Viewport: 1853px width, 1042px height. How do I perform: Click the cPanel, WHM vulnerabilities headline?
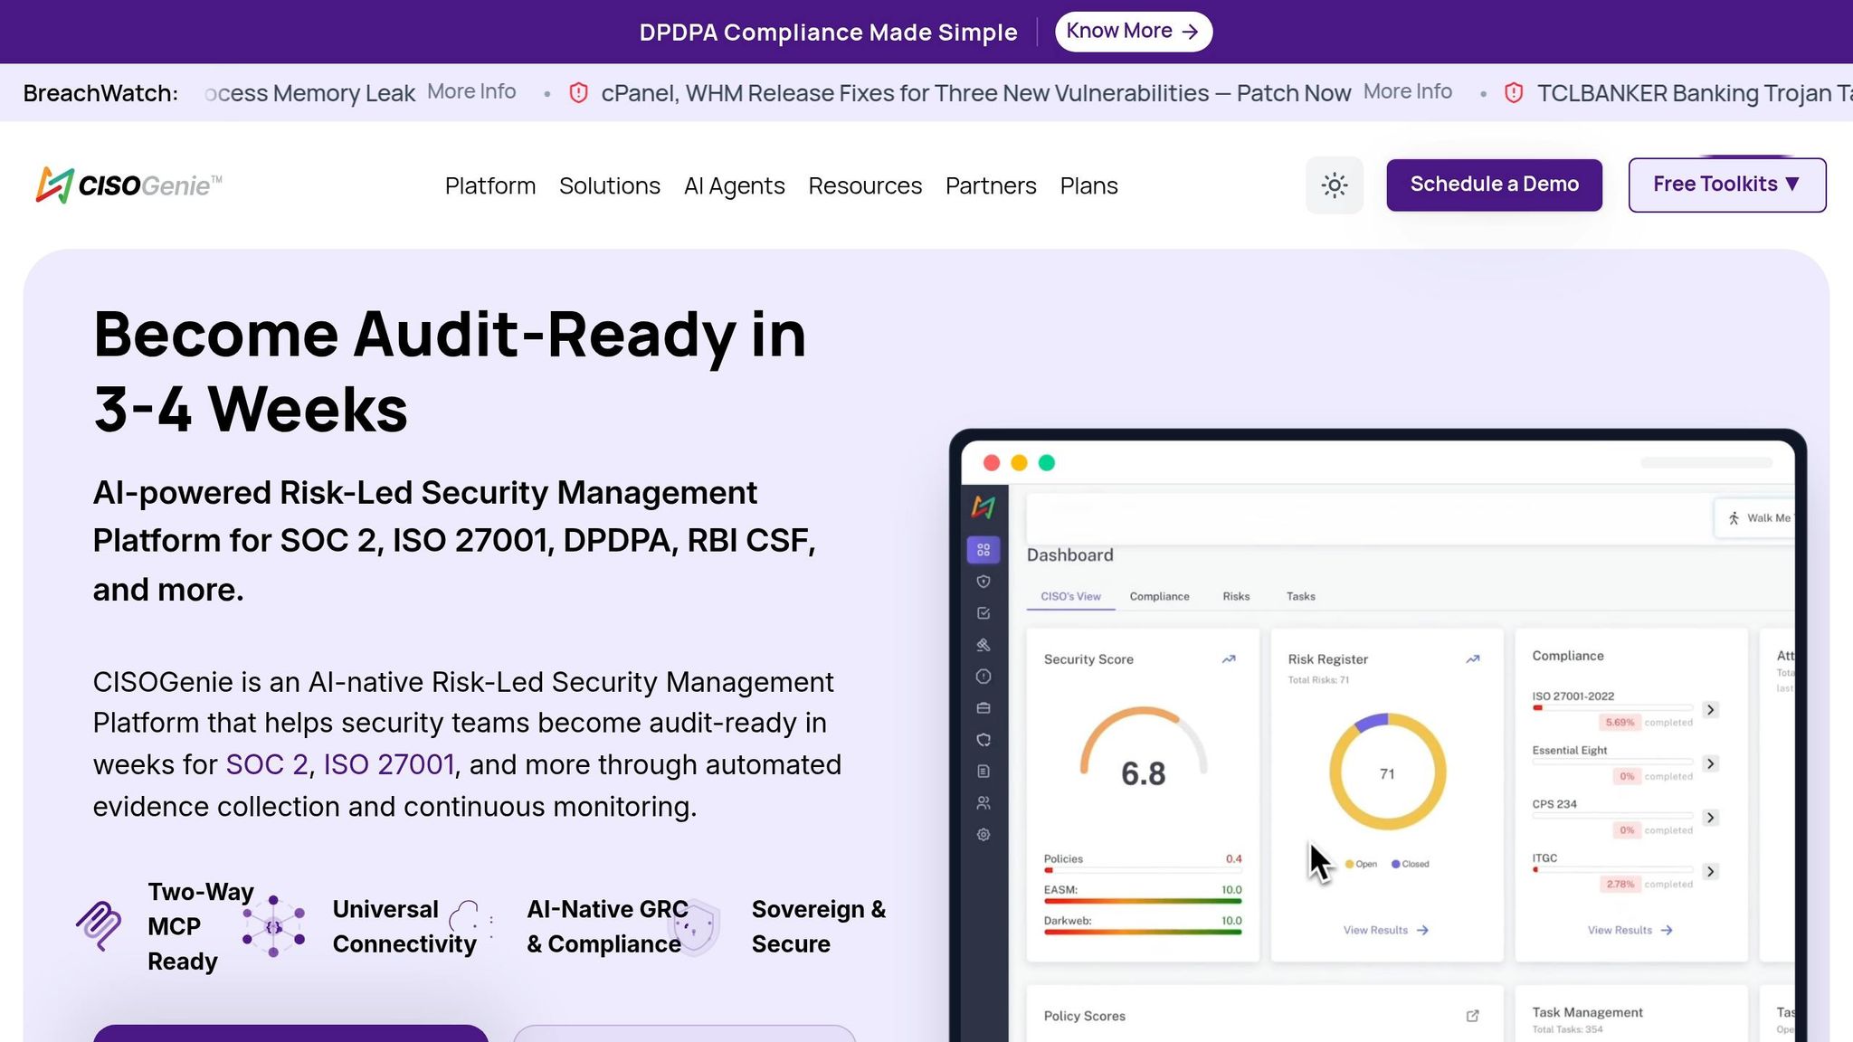tap(976, 93)
